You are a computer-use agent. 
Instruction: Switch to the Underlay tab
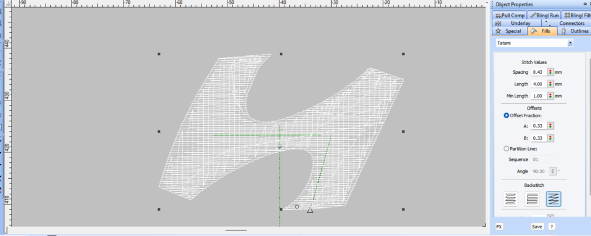tap(515, 24)
